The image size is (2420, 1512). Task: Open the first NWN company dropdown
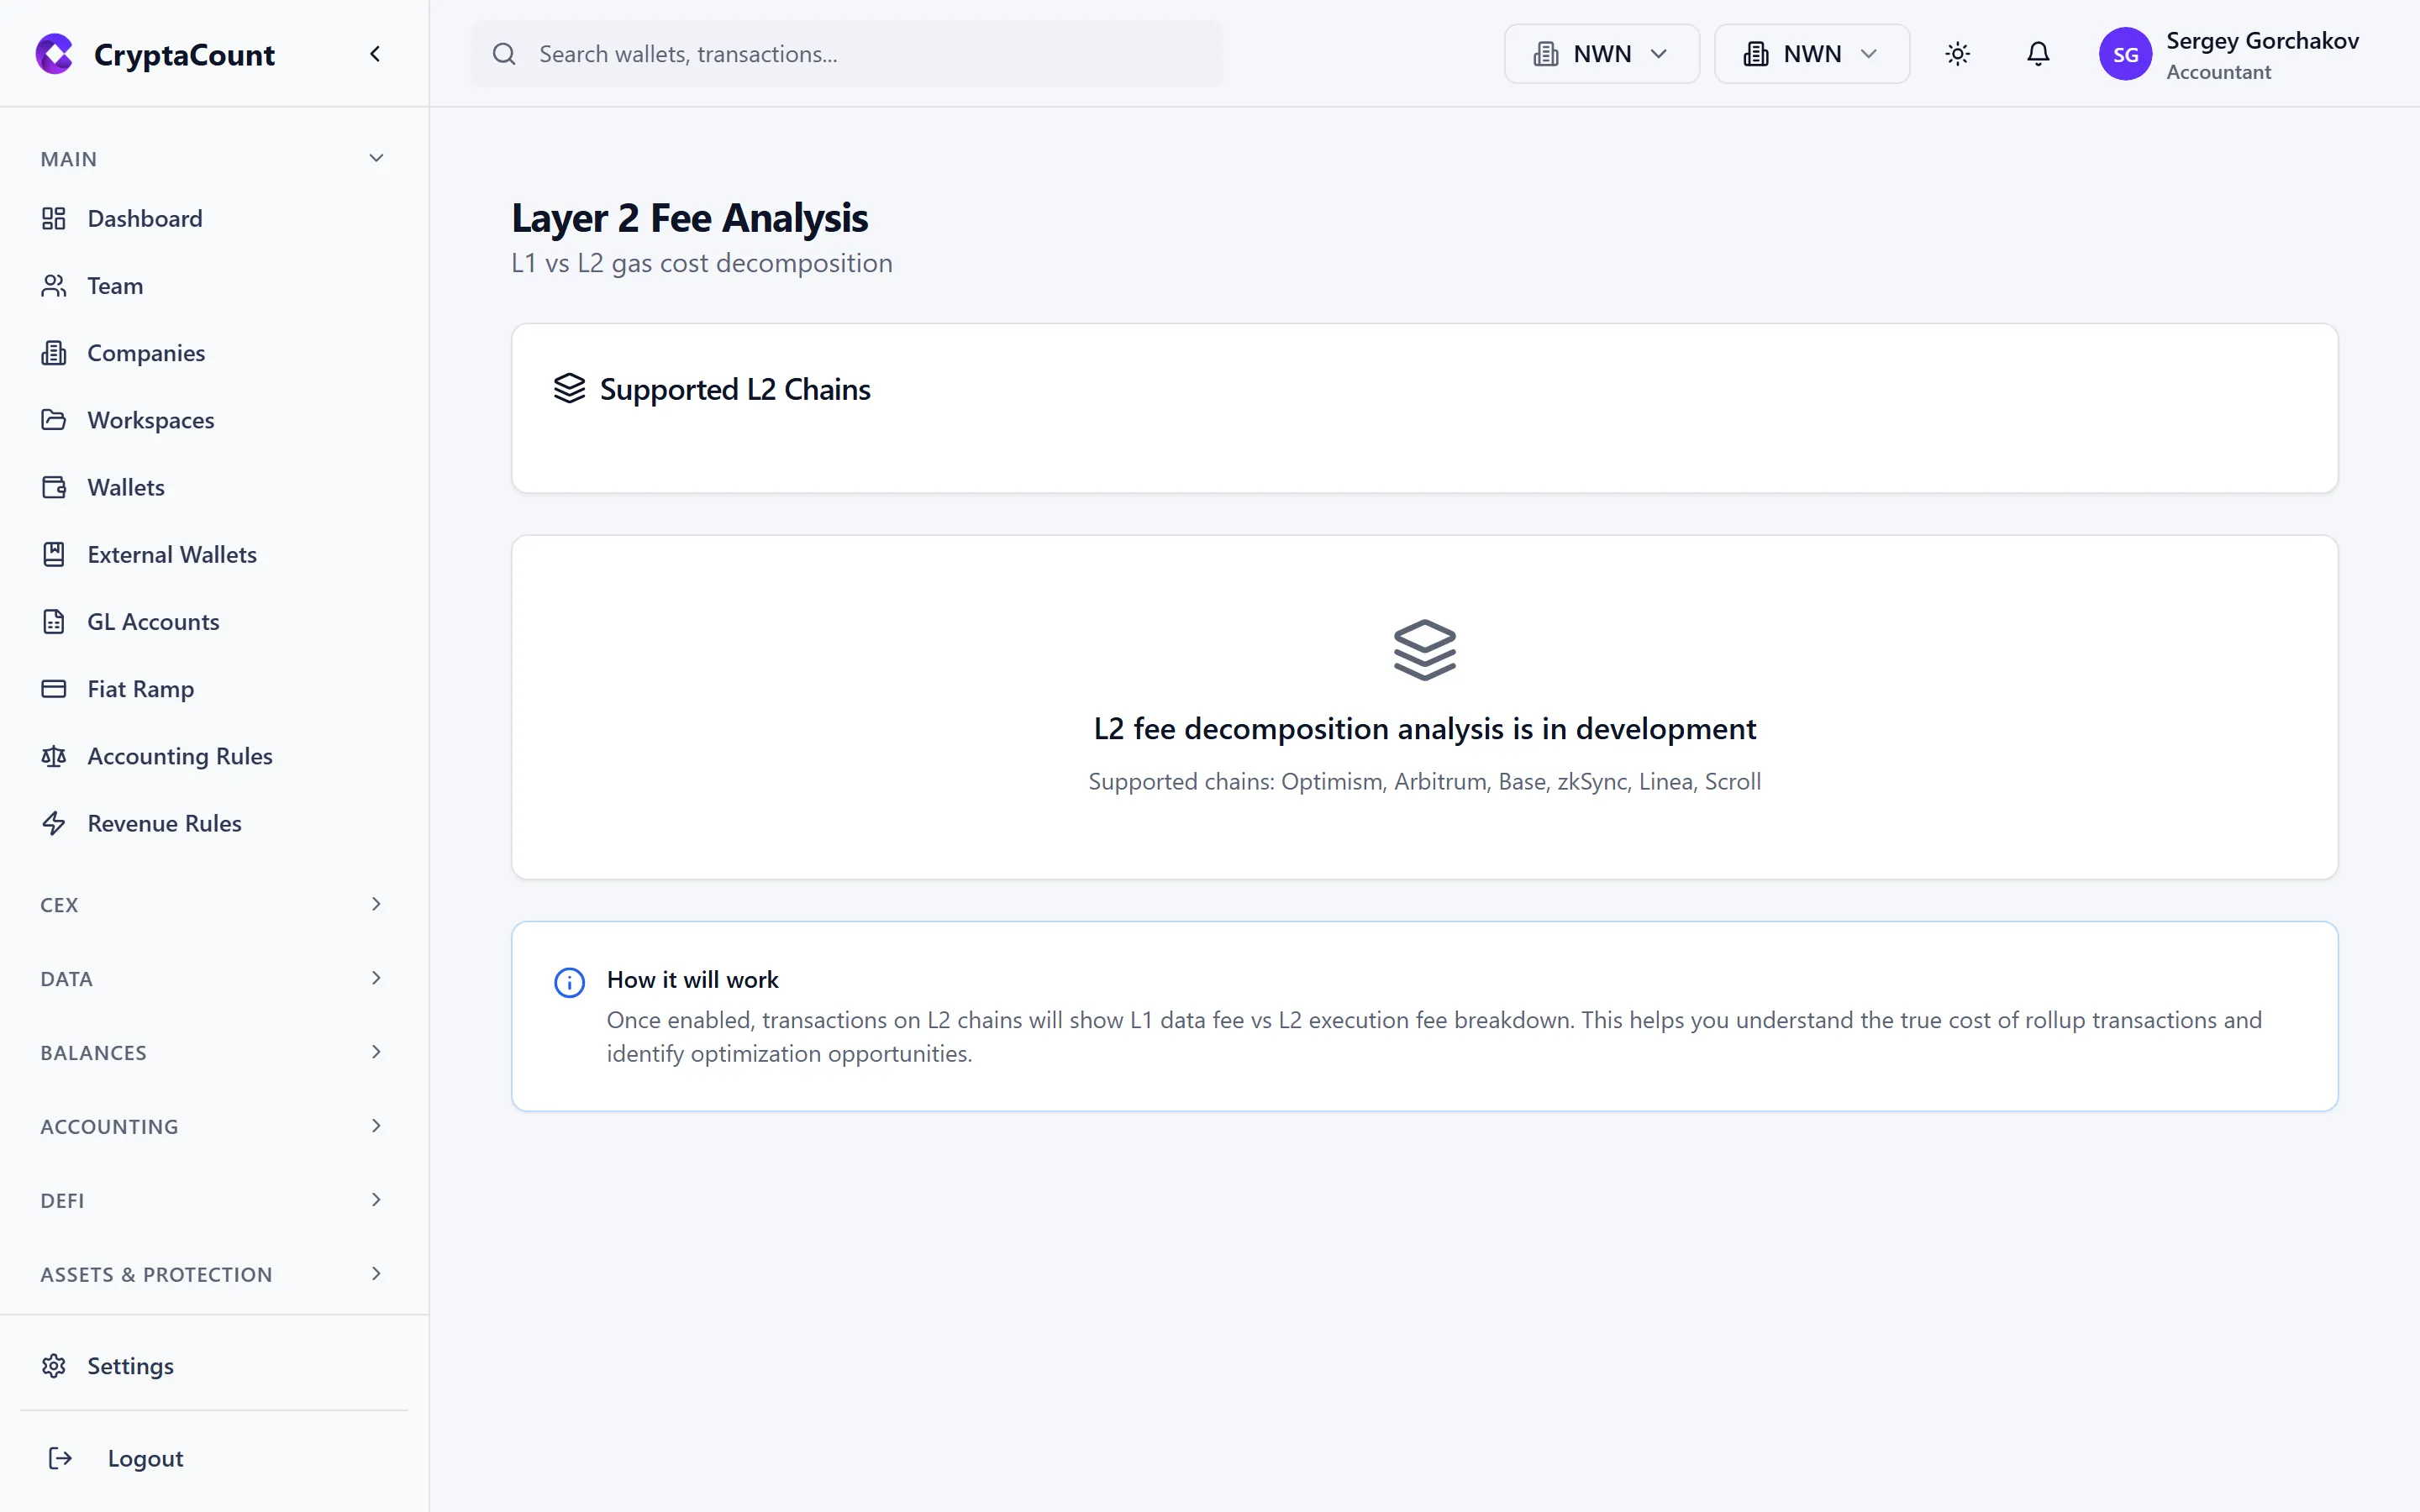coord(1601,54)
